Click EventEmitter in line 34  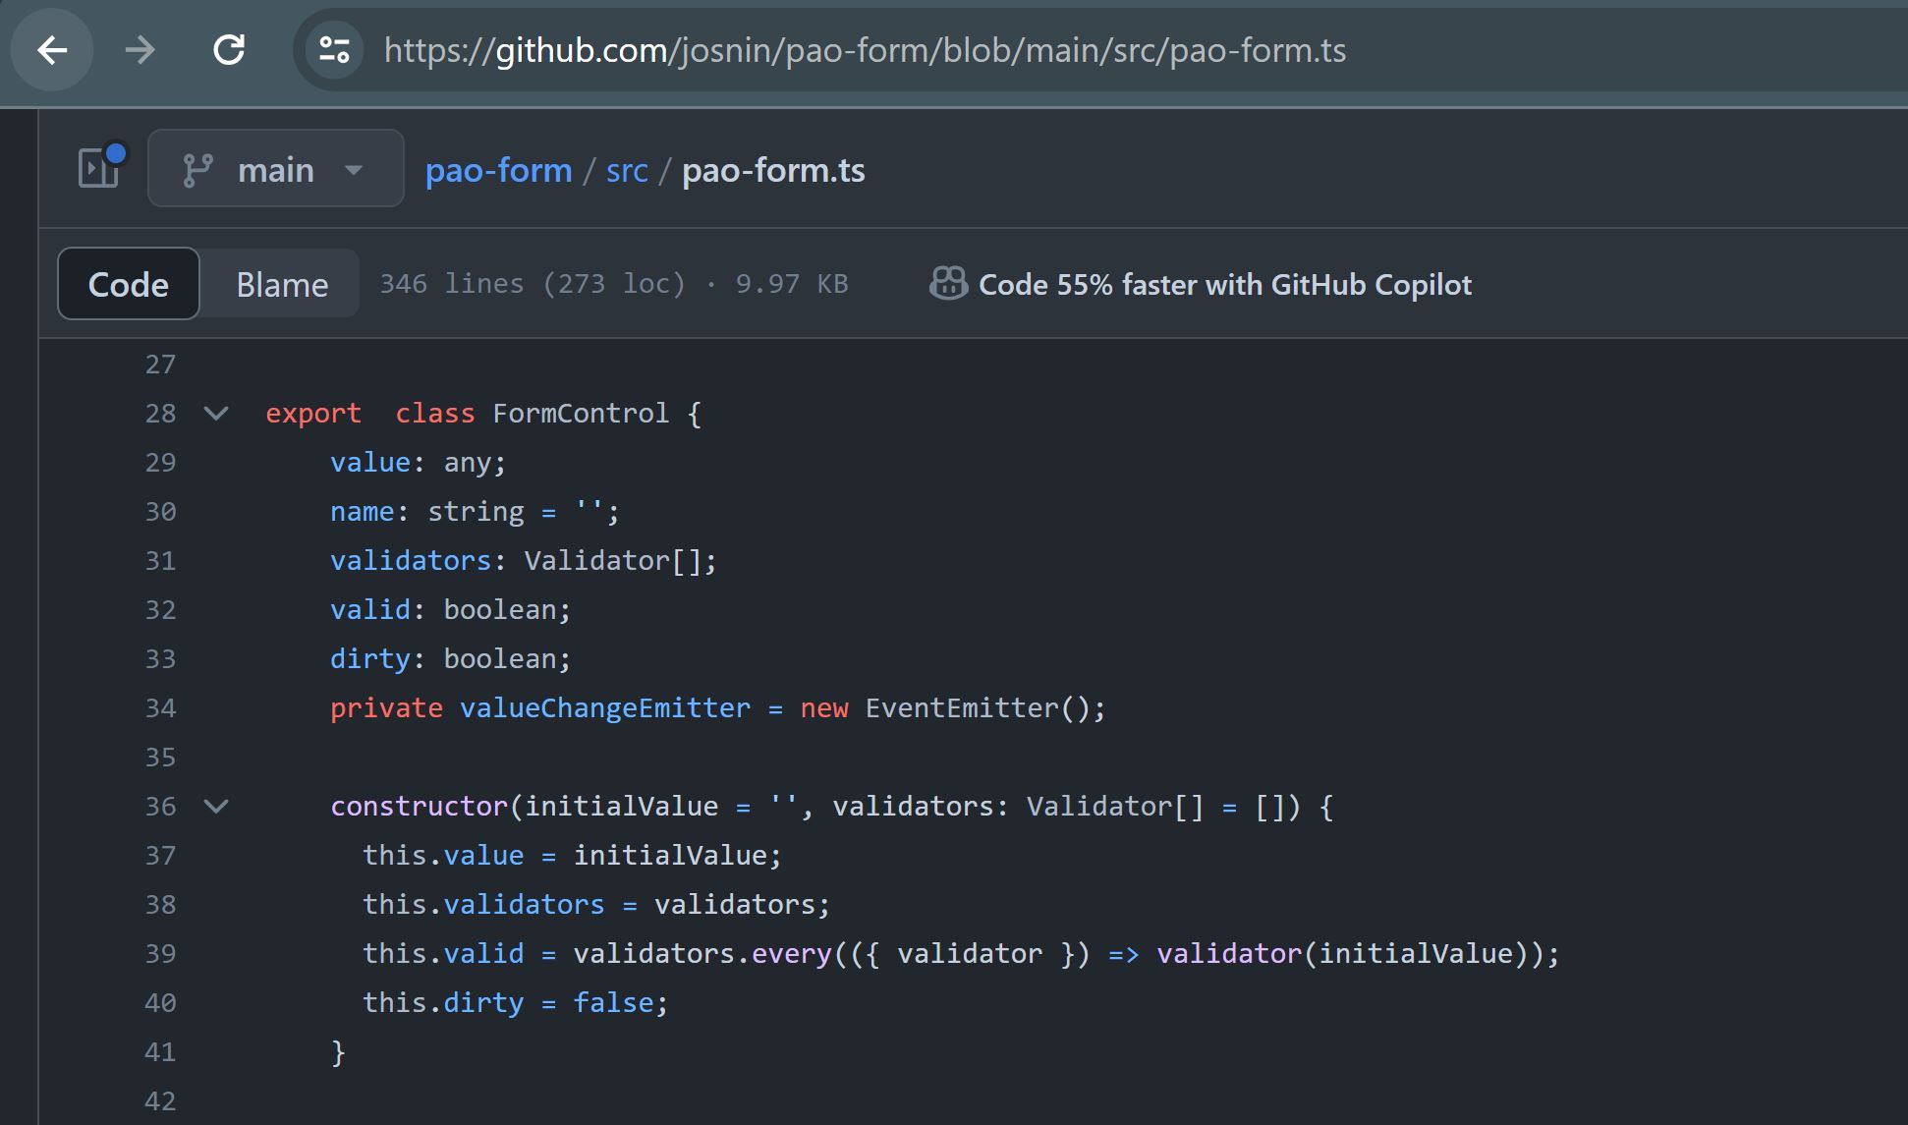pos(962,708)
